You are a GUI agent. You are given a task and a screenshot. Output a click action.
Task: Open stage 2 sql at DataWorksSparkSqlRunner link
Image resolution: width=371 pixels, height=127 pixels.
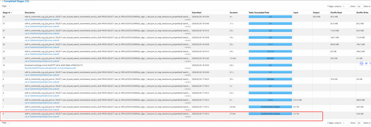tap(42, 103)
